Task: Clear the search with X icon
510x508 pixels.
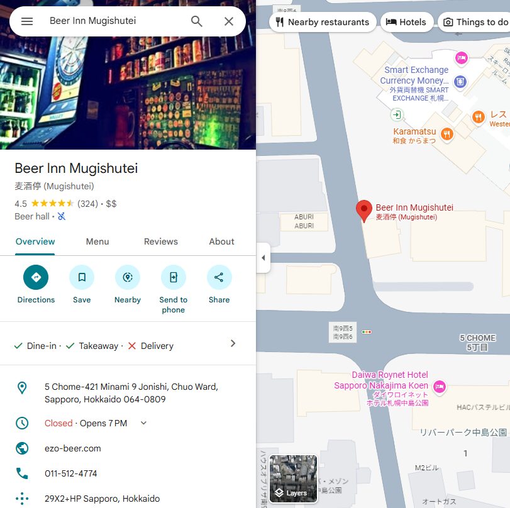Action: pos(229,21)
